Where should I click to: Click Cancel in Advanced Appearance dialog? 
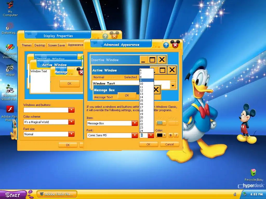pos(169,144)
